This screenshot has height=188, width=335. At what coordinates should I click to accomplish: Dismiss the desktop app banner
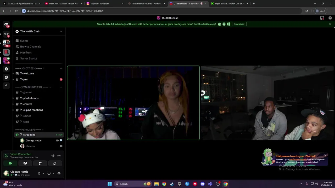coord(330,24)
